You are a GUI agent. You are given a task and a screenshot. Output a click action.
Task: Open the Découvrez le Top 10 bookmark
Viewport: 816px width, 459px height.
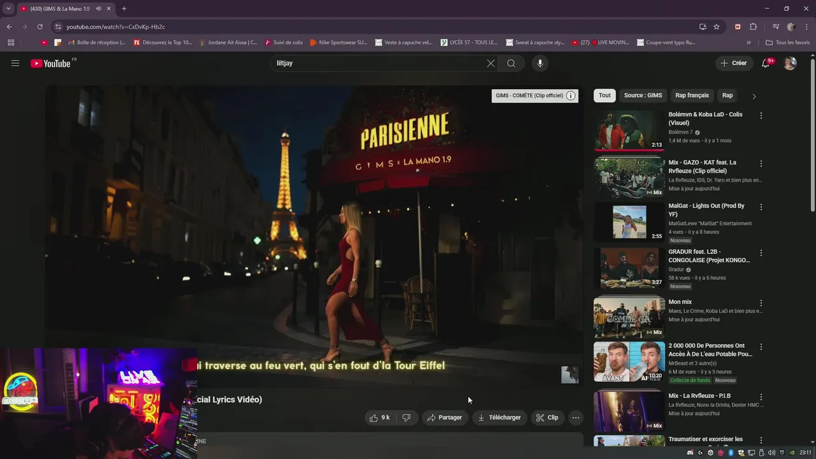click(163, 43)
